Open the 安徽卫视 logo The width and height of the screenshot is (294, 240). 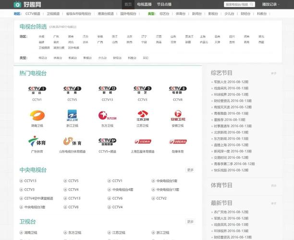[x=178, y=116]
